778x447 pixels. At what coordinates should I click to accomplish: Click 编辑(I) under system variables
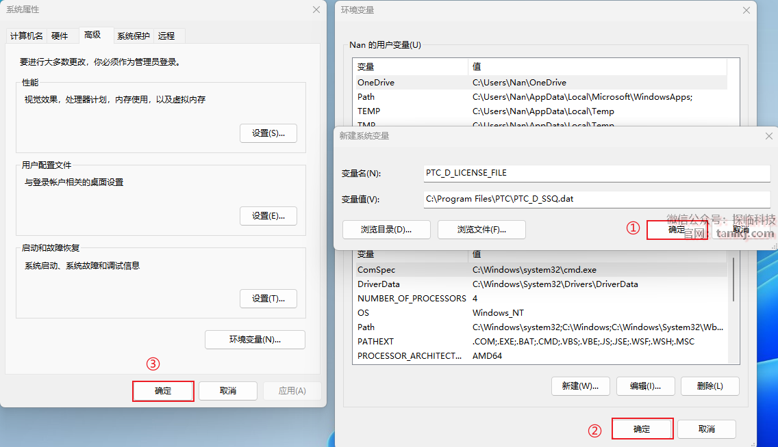pos(645,386)
